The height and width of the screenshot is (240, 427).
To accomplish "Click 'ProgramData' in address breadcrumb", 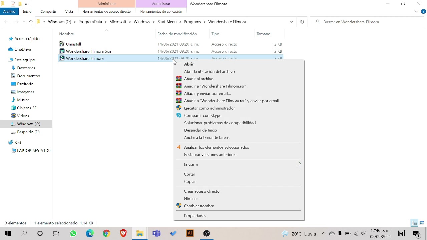I will [x=90, y=22].
